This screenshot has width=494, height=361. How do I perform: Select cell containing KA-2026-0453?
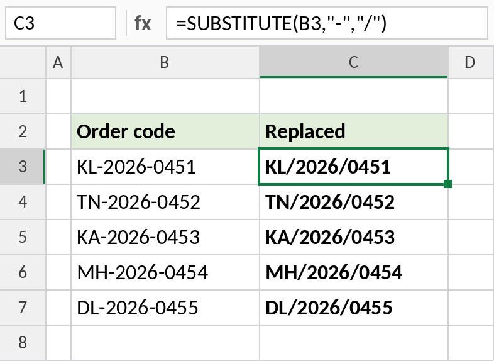pos(165,237)
